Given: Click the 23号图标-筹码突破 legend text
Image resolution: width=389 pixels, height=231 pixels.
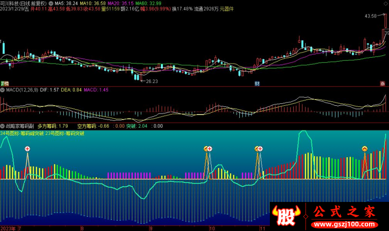Looking at the screenshot, I should (65, 133).
